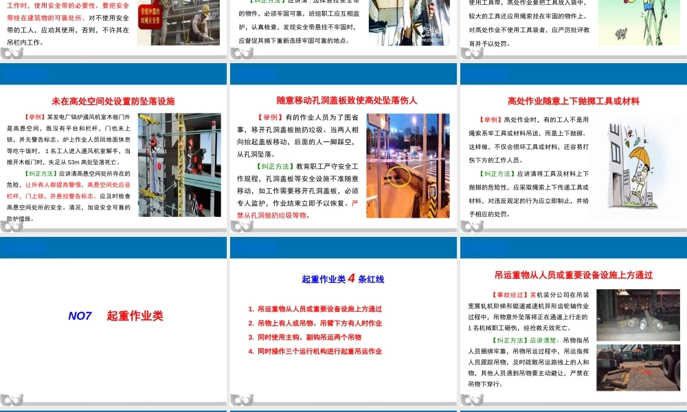Screen dimensions: 687x412
Task: Select 【纠正方法】 label in hole-cover slide
Action: [x=274, y=166]
